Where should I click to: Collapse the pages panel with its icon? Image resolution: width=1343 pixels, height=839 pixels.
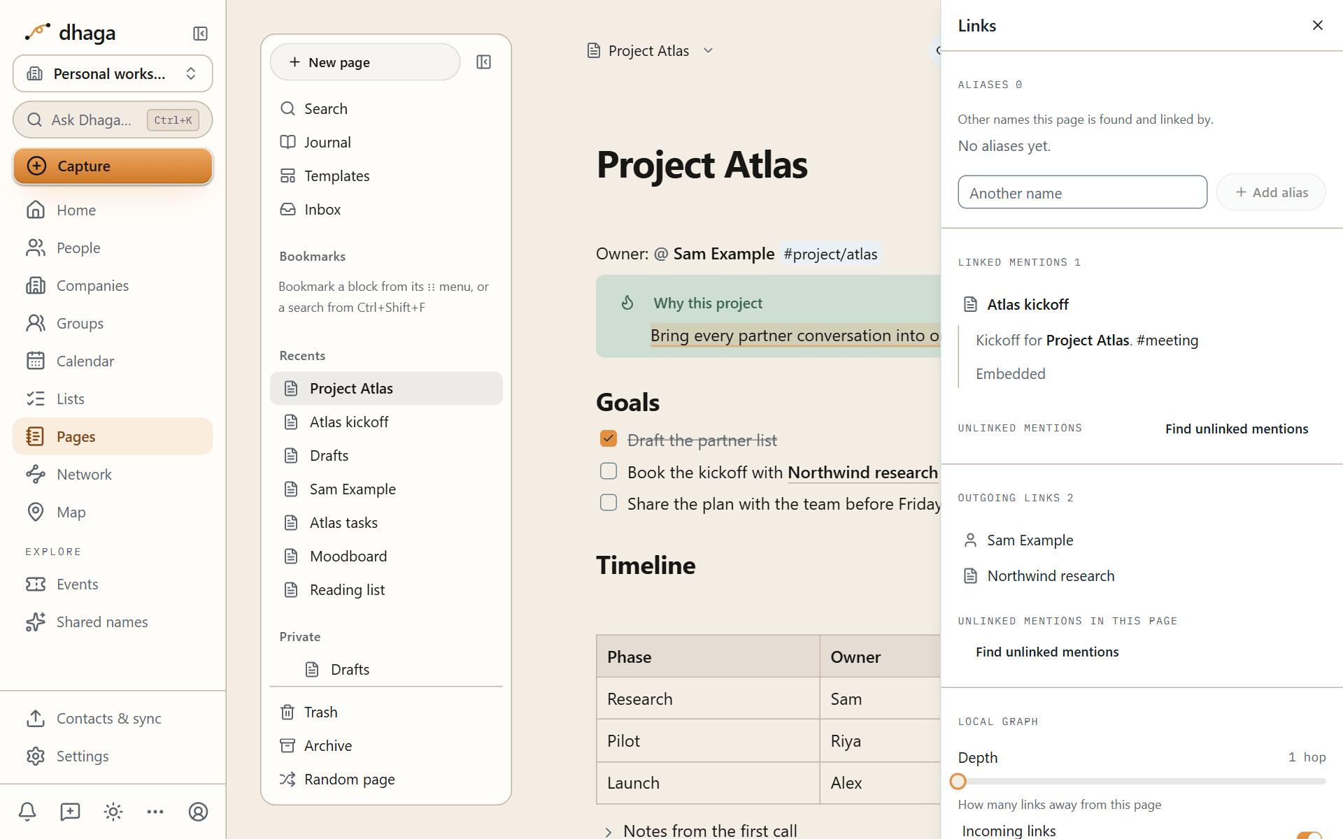[x=483, y=62]
